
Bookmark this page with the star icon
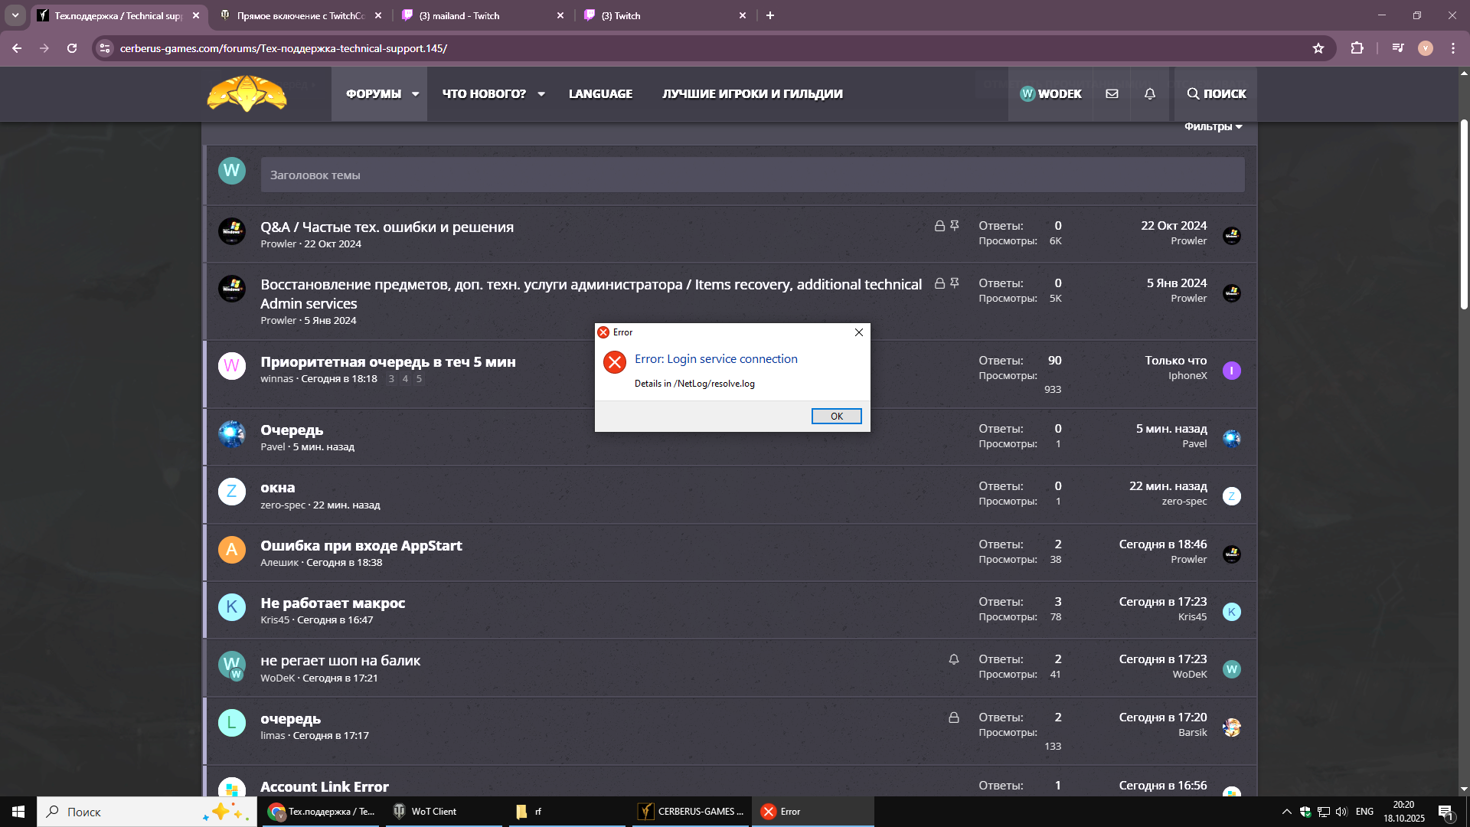1318,48
